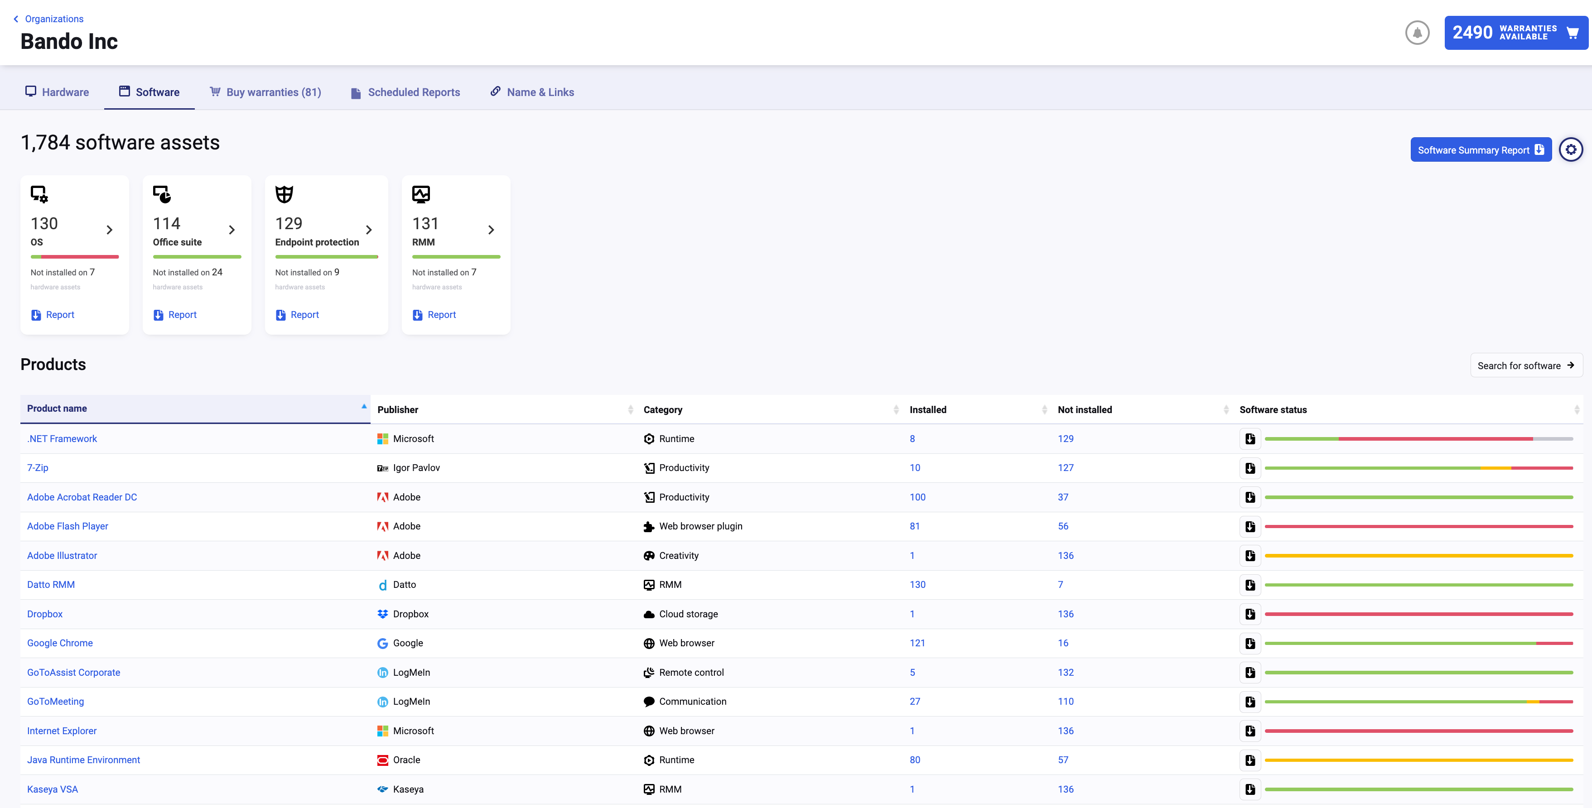Click installed count 100 for Adobe Acrobat
This screenshot has width=1592, height=808.
coord(917,497)
